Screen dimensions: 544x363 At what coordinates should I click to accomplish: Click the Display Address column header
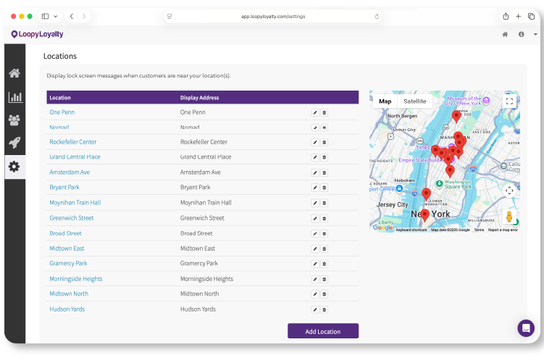pos(199,98)
